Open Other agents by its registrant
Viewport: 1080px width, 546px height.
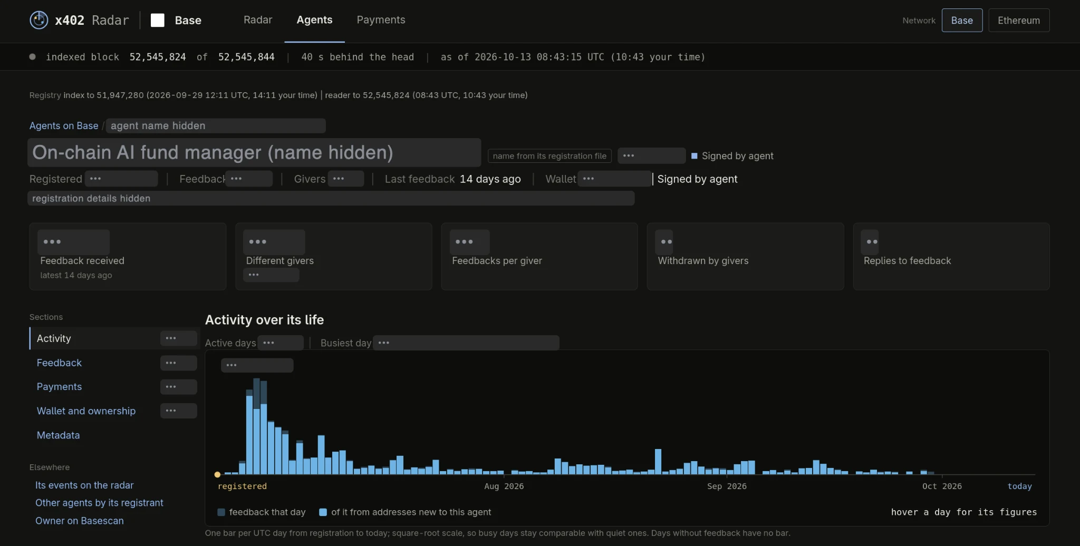[x=99, y=503]
